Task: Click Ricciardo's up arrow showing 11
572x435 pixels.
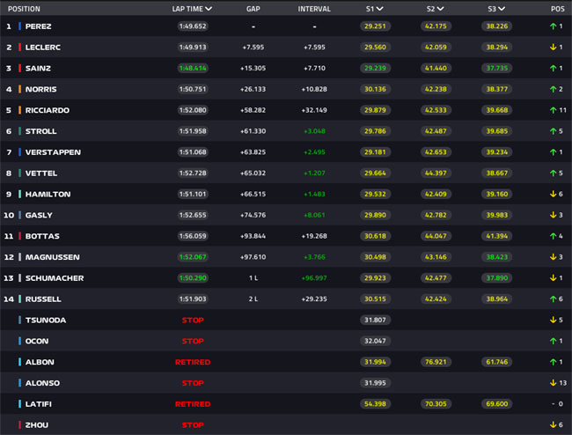Action: click(553, 110)
